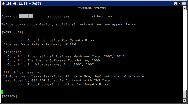
Task: Click the 'stdout: yes' status text
Action: (59, 16)
